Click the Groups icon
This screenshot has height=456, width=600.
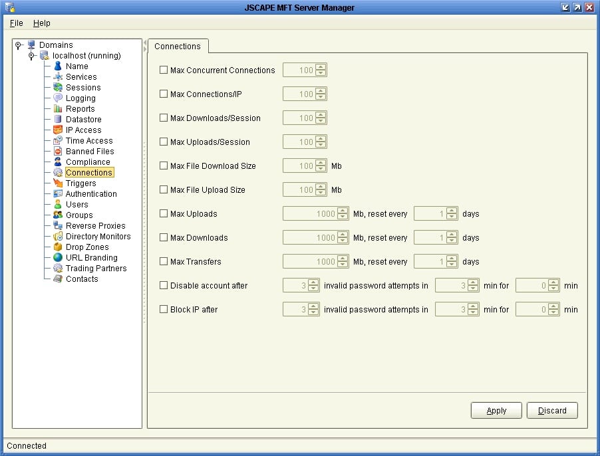(58, 215)
